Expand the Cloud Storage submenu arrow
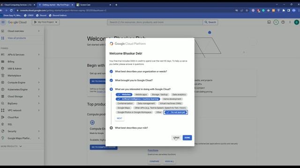 click(x=39, y=97)
